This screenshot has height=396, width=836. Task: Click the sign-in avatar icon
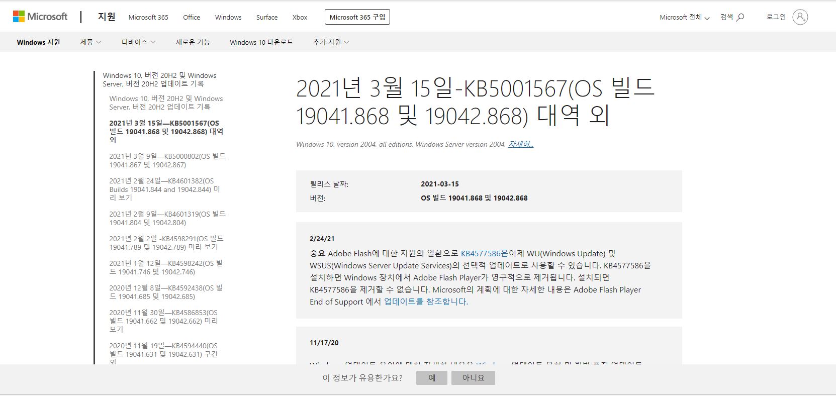(800, 17)
